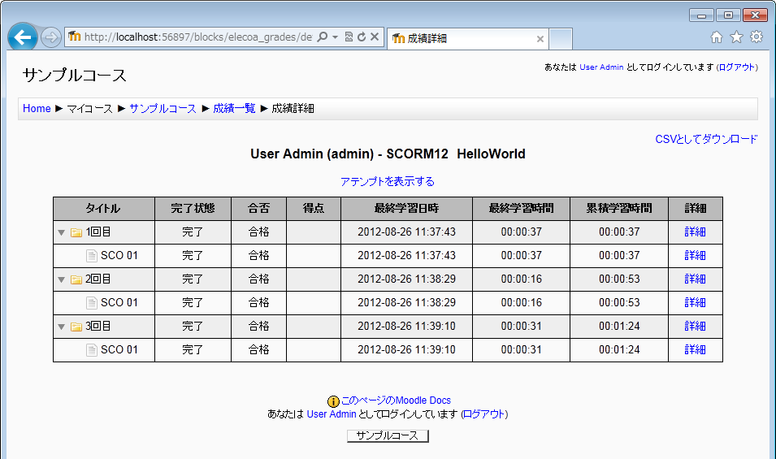This screenshot has height=459, width=776.
Task: Click the URL address field
Action: (x=195, y=37)
